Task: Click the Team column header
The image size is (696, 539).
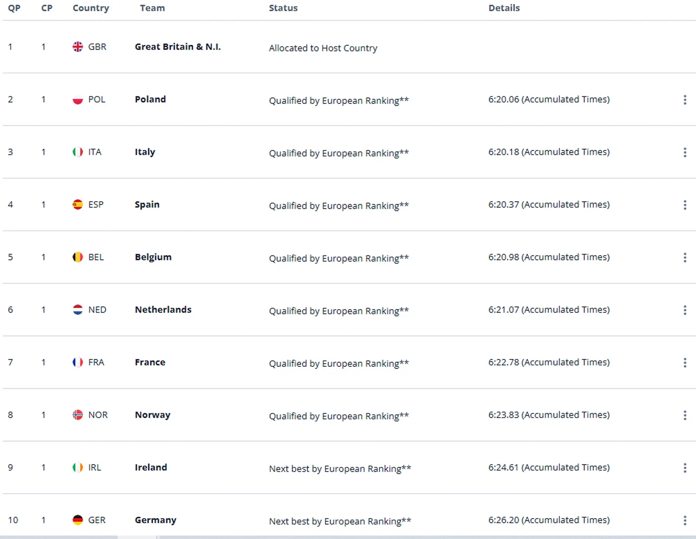Action: [x=152, y=8]
